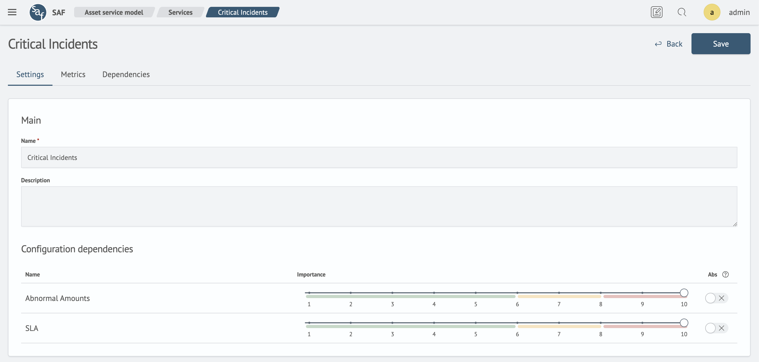
Task: Set SLA importance to 7
Action: pyautogui.click(x=559, y=323)
